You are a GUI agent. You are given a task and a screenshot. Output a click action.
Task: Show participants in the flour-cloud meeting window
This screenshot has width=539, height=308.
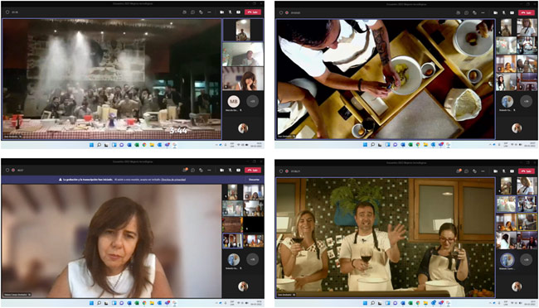click(184, 12)
